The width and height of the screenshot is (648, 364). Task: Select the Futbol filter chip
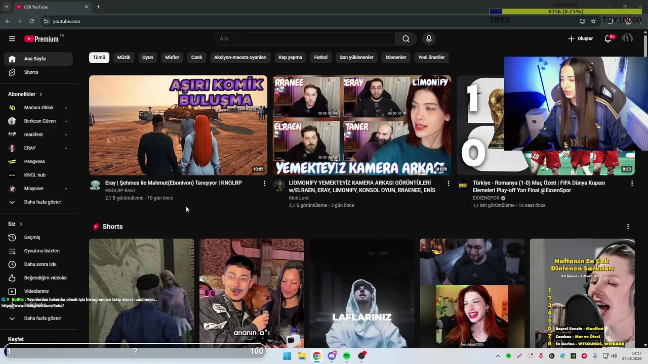[x=321, y=57]
